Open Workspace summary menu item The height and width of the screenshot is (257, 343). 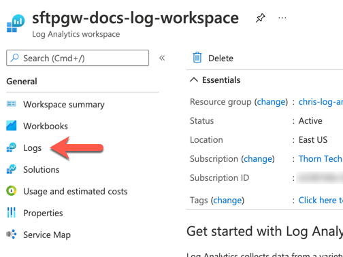click(x=64, y=104)
